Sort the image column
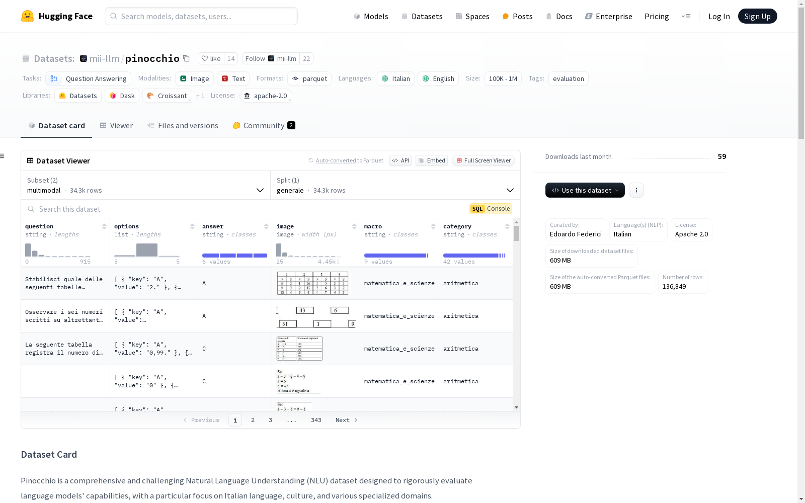805x503 pixels. 354,226
